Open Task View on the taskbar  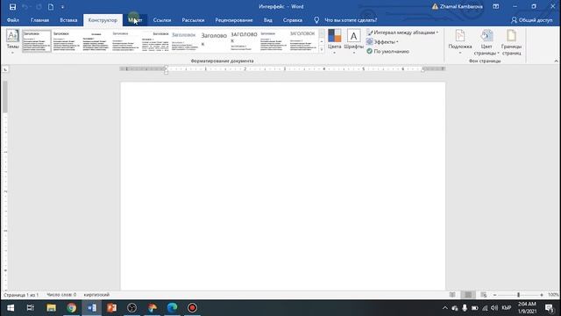31,308
